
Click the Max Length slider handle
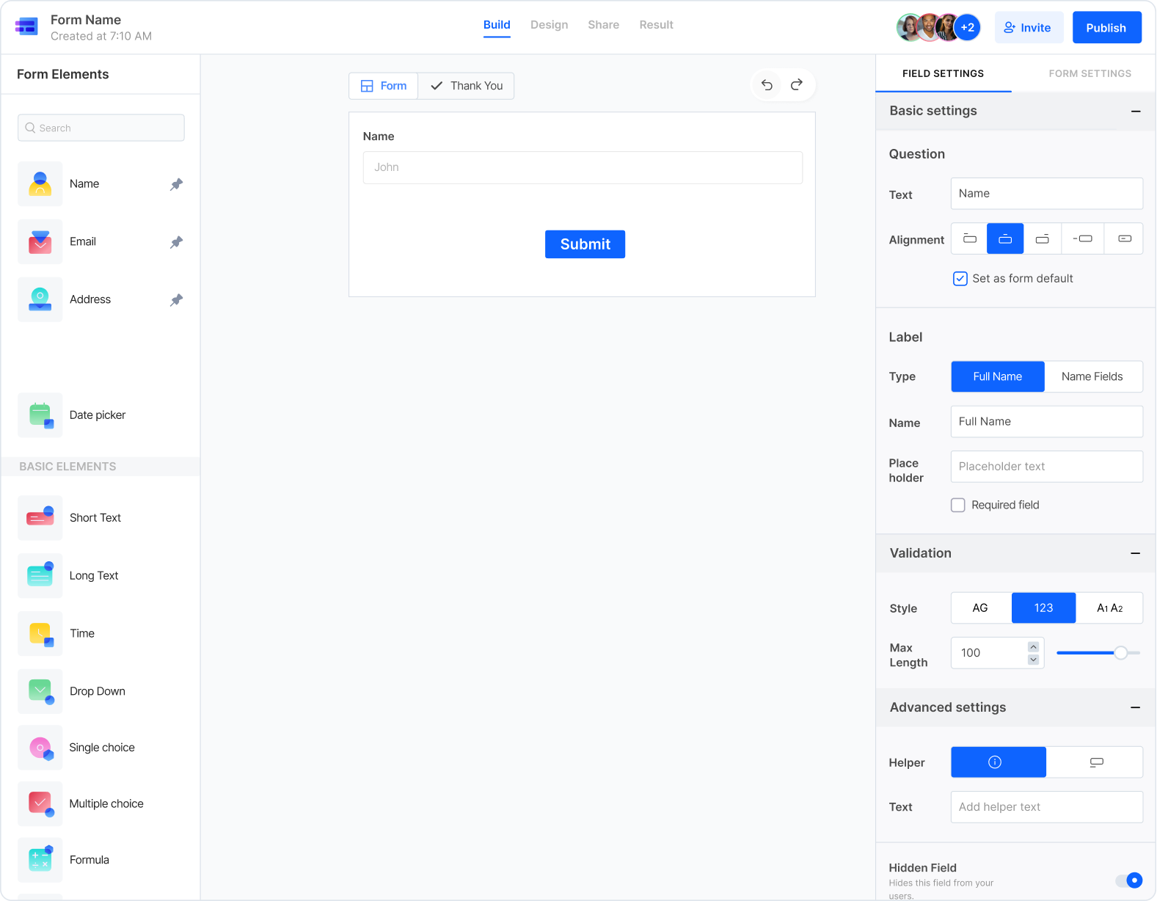tap(1120, 653)
